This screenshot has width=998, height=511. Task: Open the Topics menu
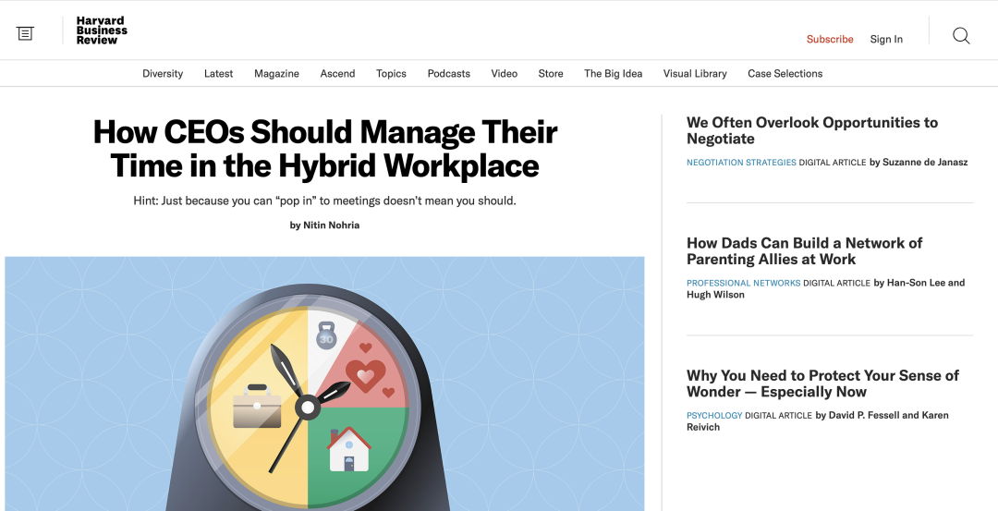coord(391,73)
